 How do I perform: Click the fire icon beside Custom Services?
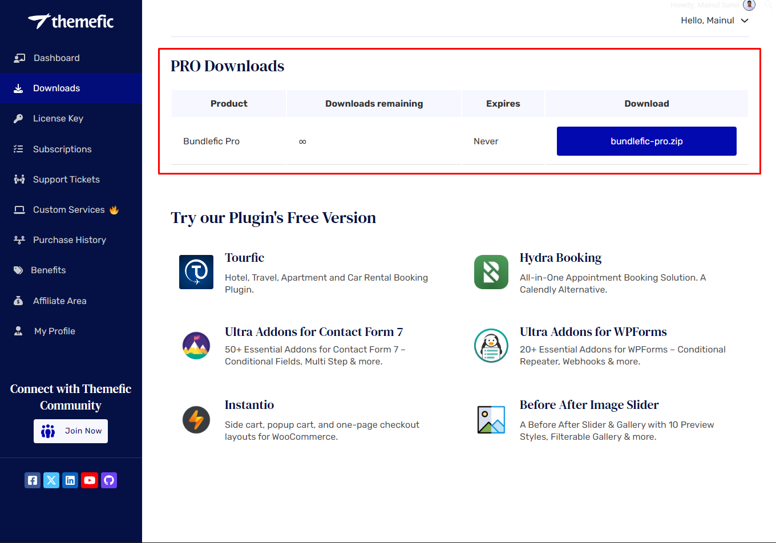tap(114, 210)
